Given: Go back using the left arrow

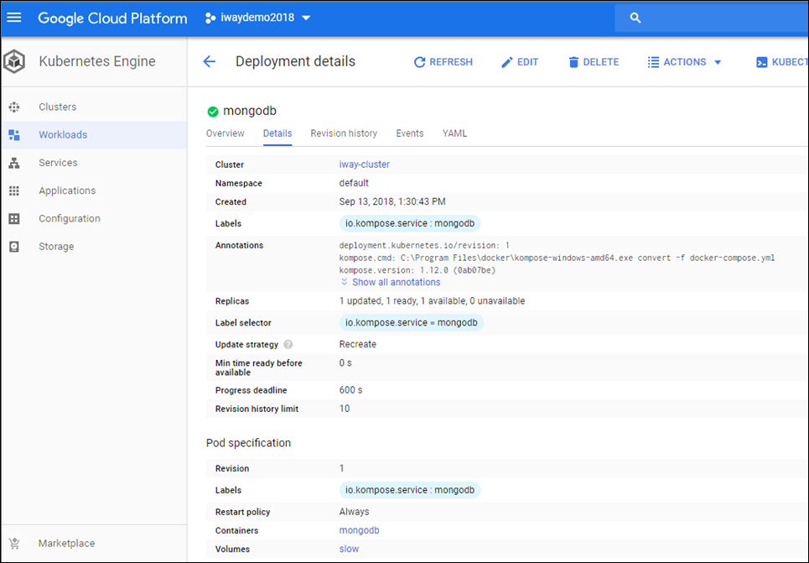Looking at the screenshot, I should (209, 62).
